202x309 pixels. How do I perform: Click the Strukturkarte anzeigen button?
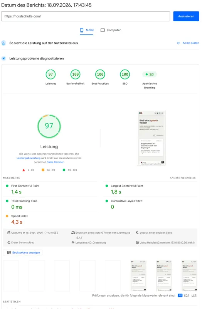tap(24, 253)
